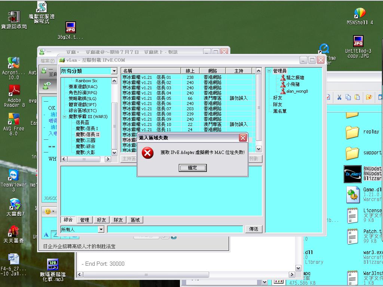Click the Copy toolbar icon
This screenshot has height=287, width=383.
(x=348, y=97)
